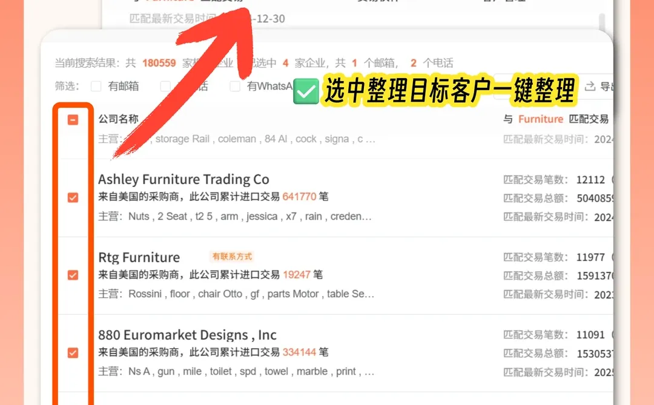
Task: Open the Ashley Furniture Trading Co company page
Action: (x=184, y=179)
